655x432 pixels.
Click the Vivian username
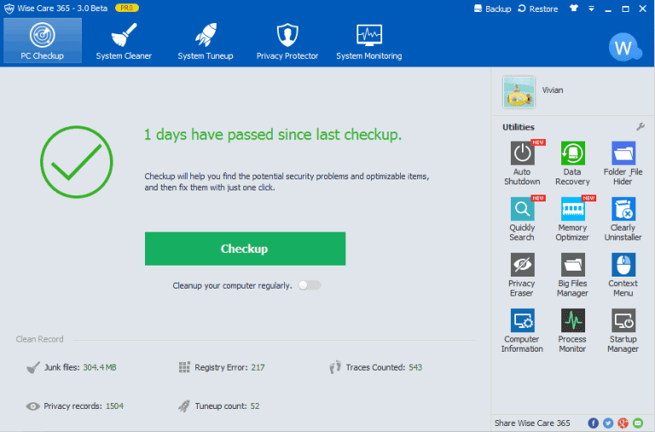(553, 90)
